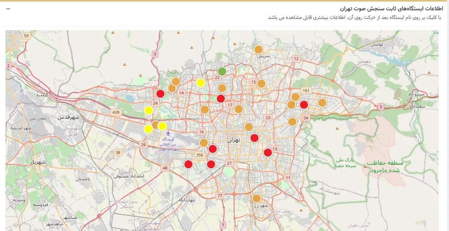The image size is (449, 231).
Task: Click the پارک ملی سرخه حصار label
Action: click(x=345, y=163)
